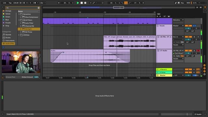The width and height of the screenshot is (208, 117).
Task: Disarm recording on 27 Audio
Action: 198,51
